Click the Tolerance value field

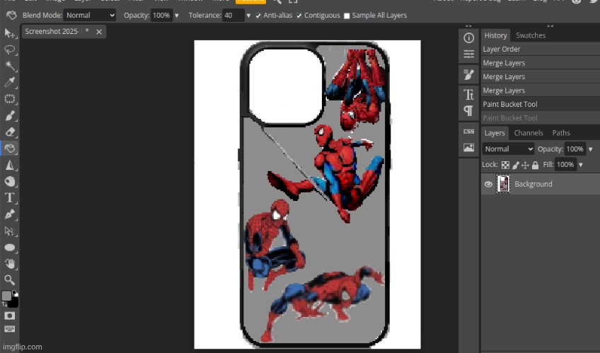coord(233,16)
